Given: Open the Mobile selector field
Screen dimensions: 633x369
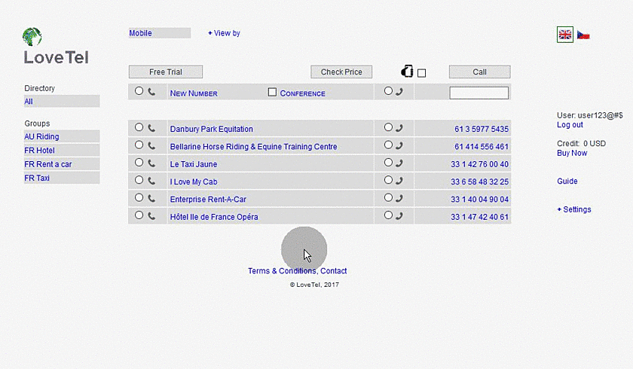Looking at the screenshot, I should [x=159, y=33].
